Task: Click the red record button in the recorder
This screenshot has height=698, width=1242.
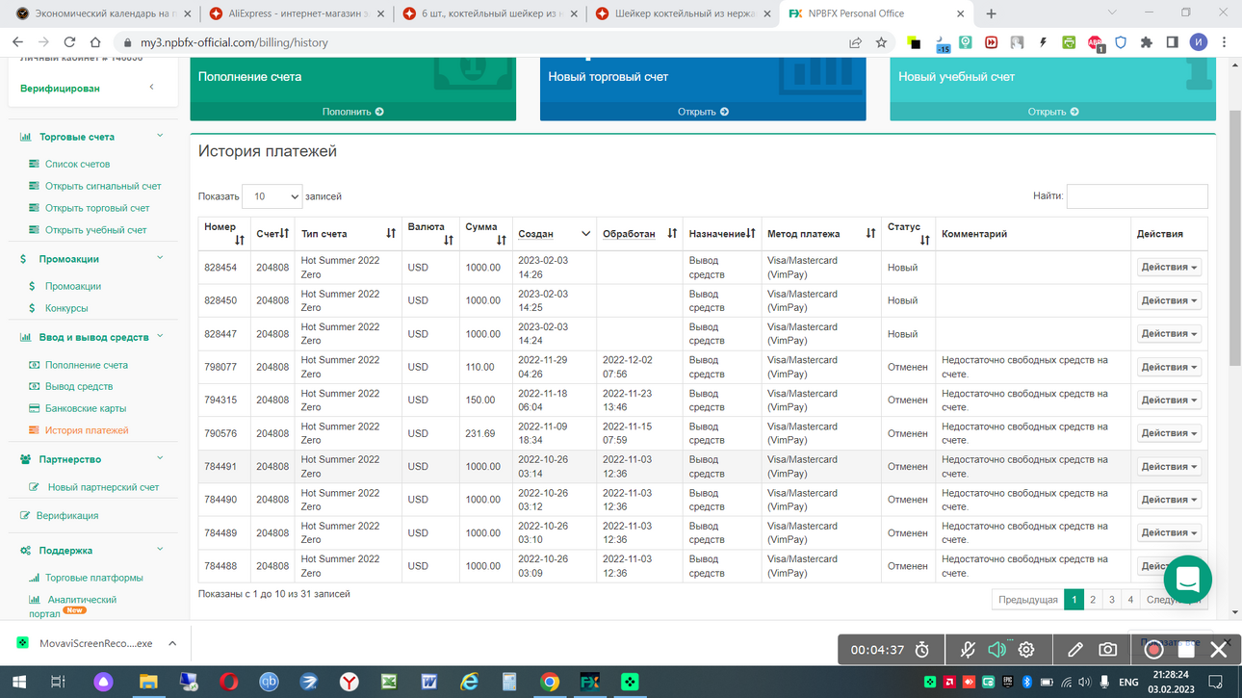Action: tap(1154, 650)
